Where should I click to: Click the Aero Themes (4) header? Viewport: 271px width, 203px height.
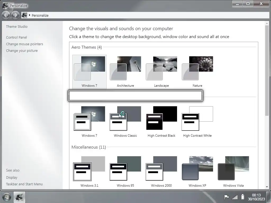(x=87, y=47)
